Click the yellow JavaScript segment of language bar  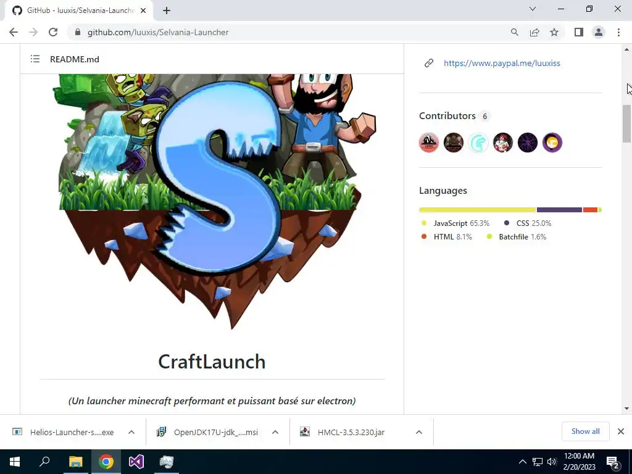coord(478,210)
